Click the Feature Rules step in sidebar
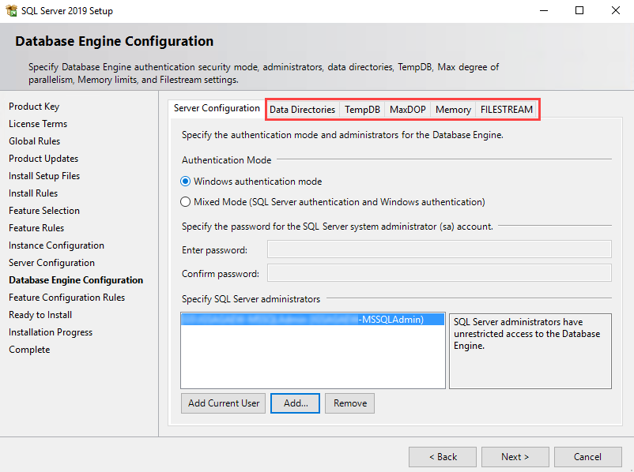634x472 pixels. [36, 228]
